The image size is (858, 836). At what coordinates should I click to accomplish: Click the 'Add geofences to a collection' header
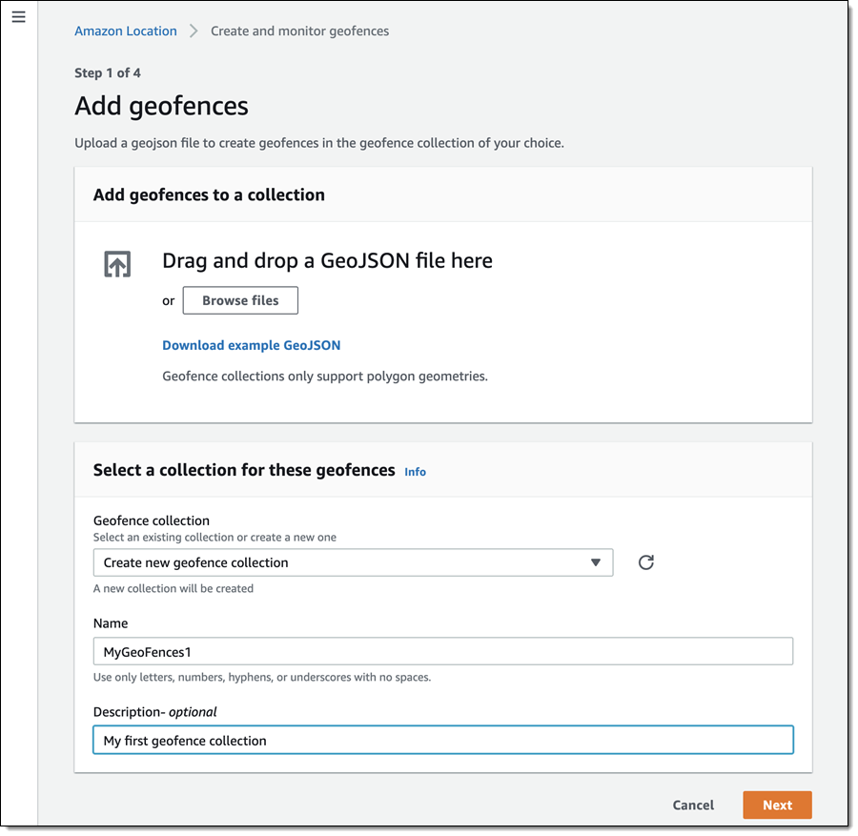(209, 195)
